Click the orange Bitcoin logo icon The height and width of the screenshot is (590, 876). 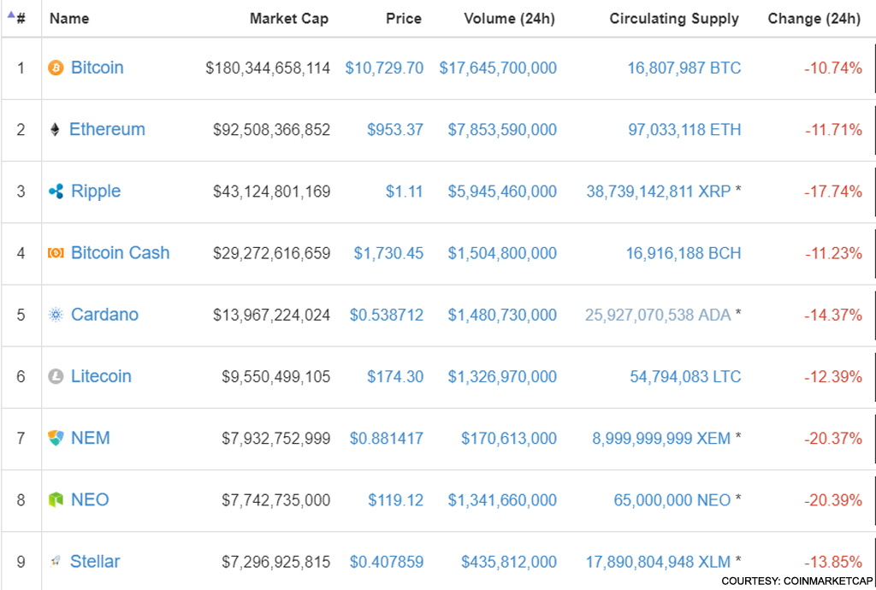(x=56, y=68)
